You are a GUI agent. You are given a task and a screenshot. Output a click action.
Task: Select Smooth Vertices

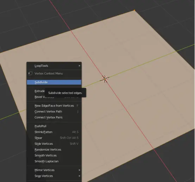pos(54,155)
